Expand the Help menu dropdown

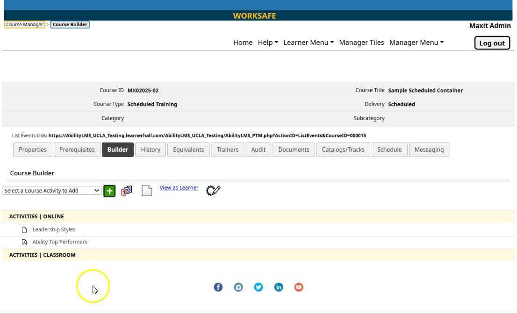(268, 43)
